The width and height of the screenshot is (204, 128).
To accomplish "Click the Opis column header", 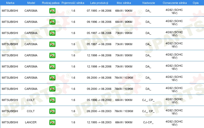I will coord(196,3).
